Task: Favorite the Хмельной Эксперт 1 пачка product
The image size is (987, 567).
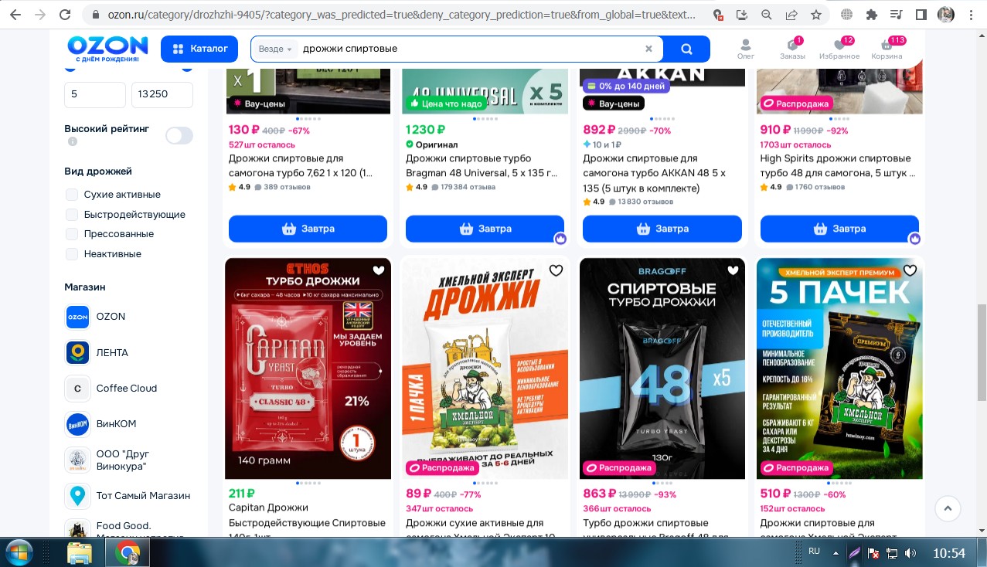Action: pyautogui.click(x=556, y=270)
